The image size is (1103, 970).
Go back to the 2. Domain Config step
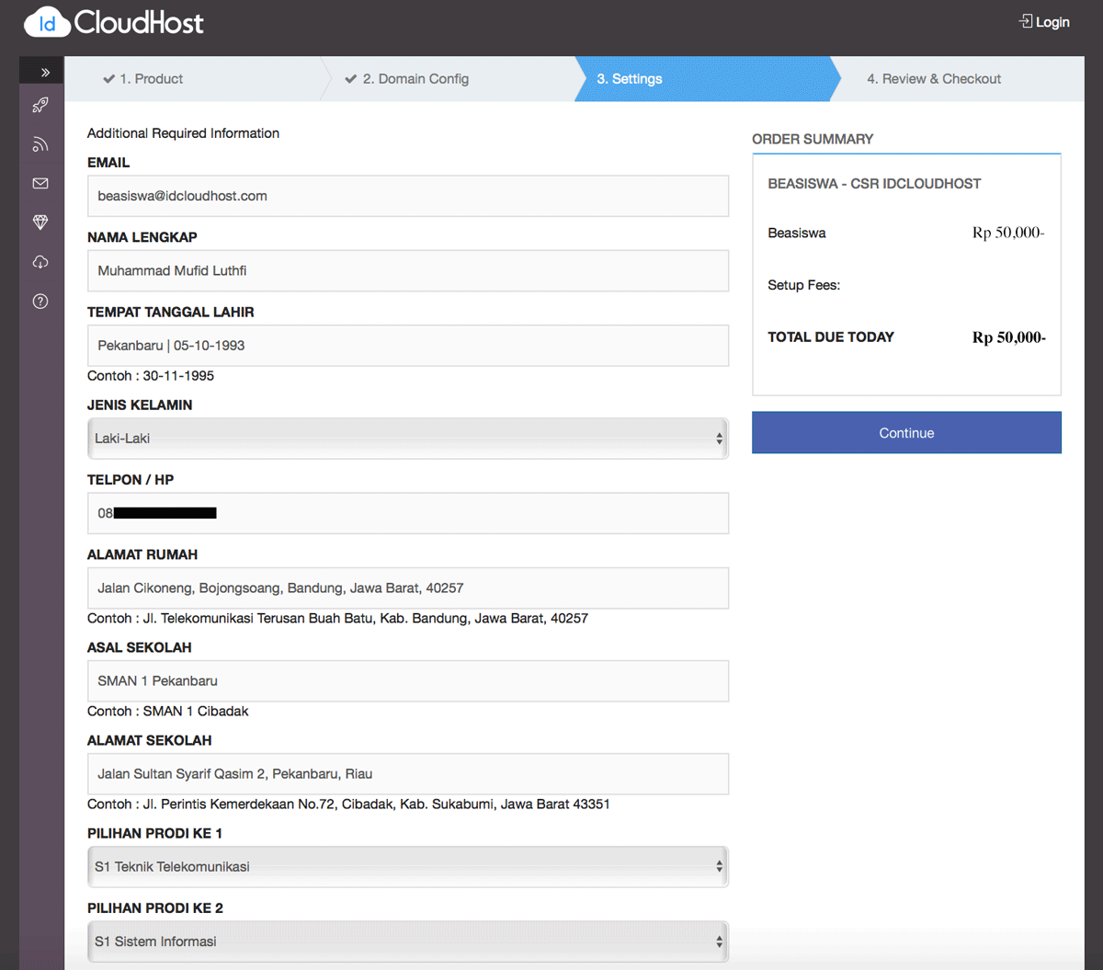click(407, 79)
